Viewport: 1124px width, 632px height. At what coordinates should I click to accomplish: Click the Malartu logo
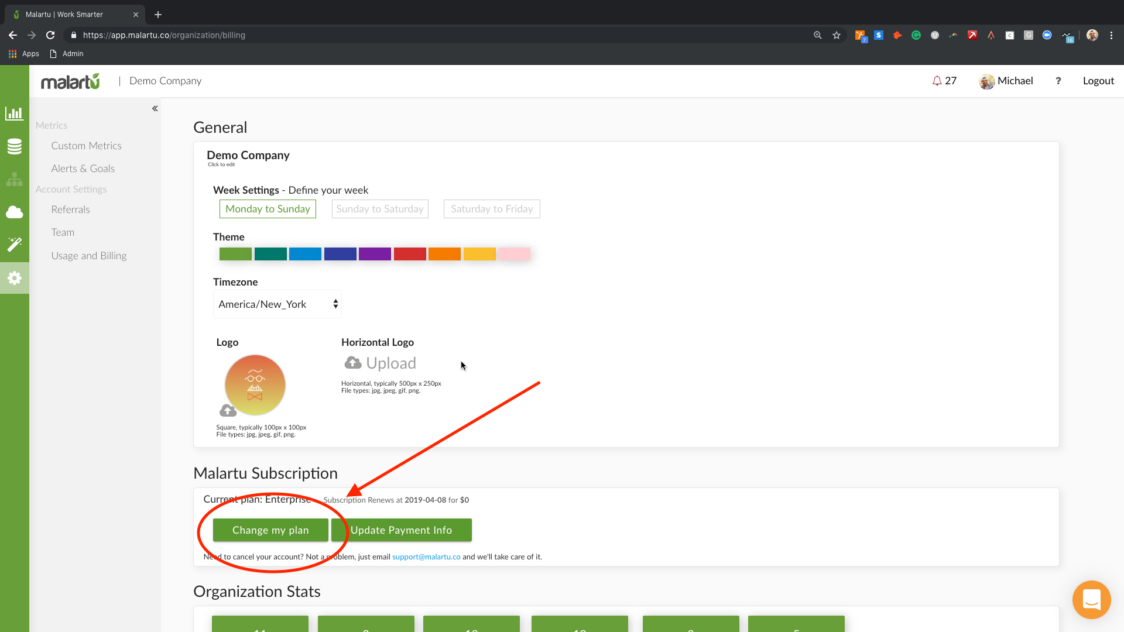pyautogui.click(x=70, y=81)
